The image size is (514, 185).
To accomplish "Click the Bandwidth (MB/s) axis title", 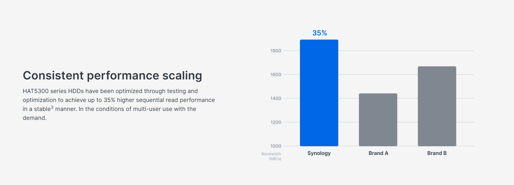I will pos(271,156).
